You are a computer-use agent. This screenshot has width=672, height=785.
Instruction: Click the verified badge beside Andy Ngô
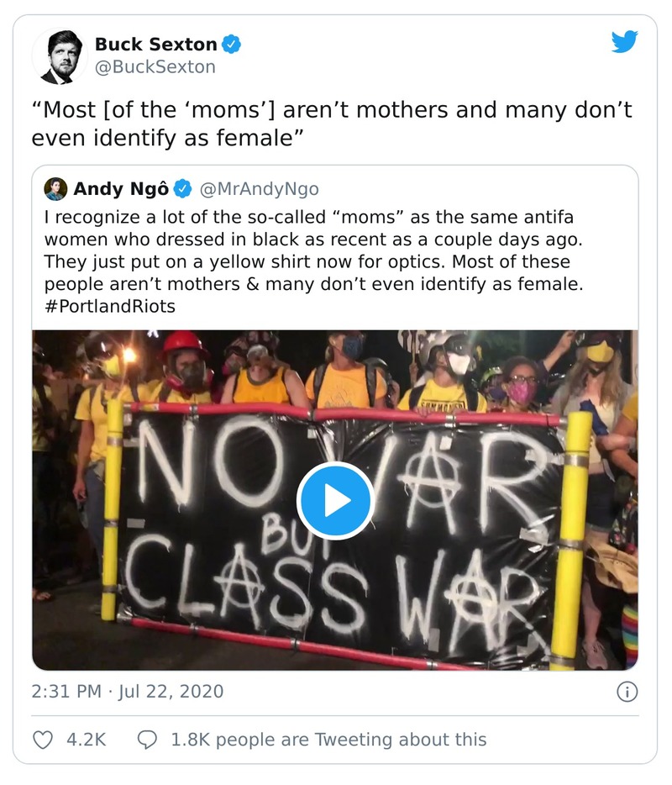tap(184, 188)
